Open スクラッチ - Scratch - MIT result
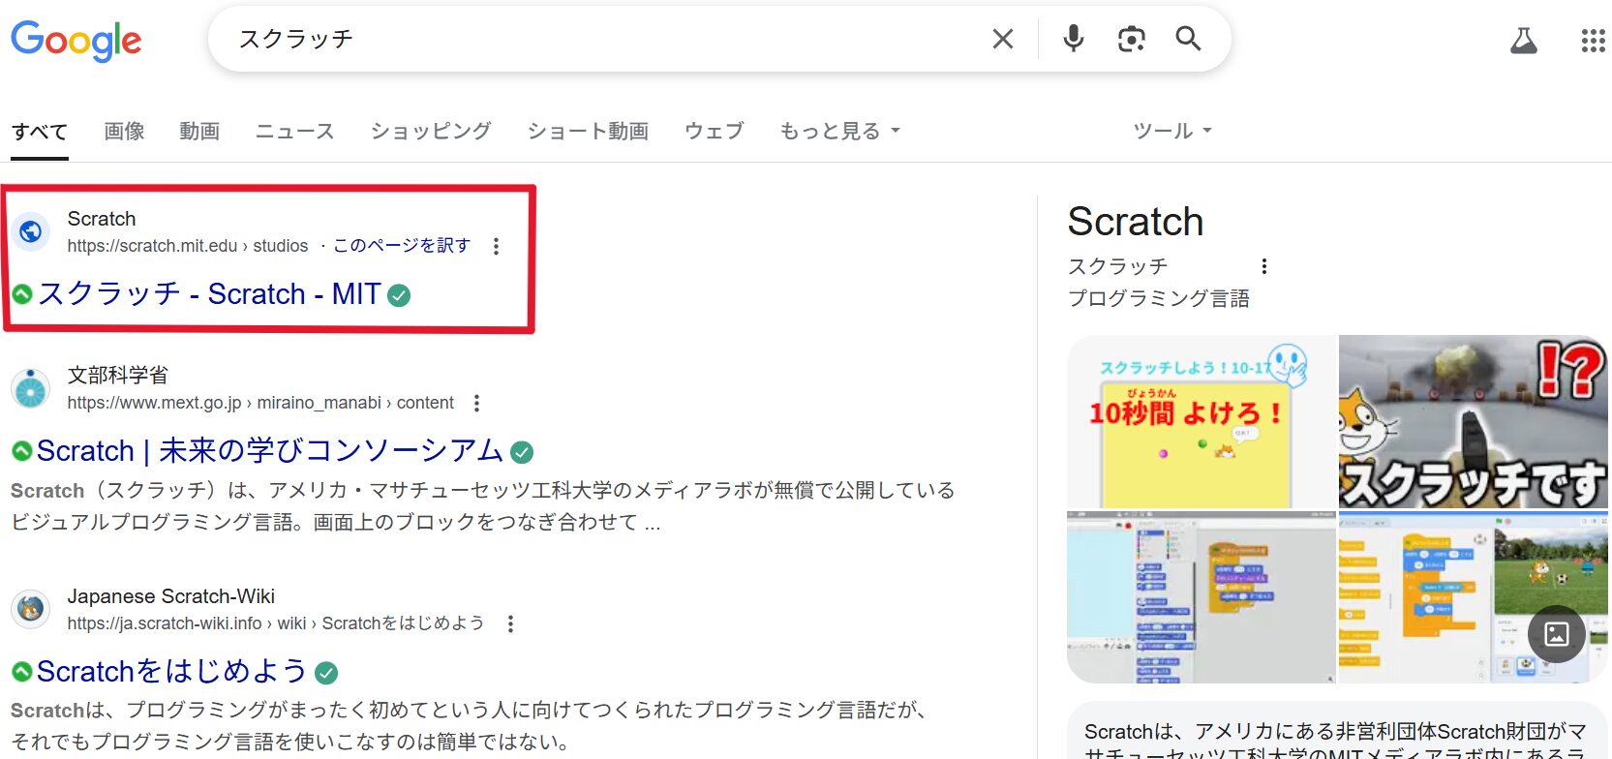Image resolution: width=1612 pixels, height=759 pixels. pos(209,293)
